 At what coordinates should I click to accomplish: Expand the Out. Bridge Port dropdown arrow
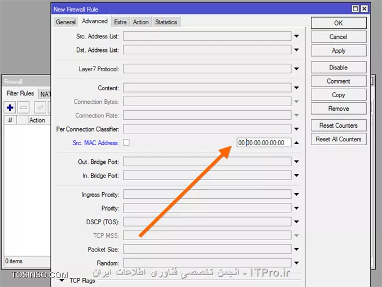tap(296, 162)
